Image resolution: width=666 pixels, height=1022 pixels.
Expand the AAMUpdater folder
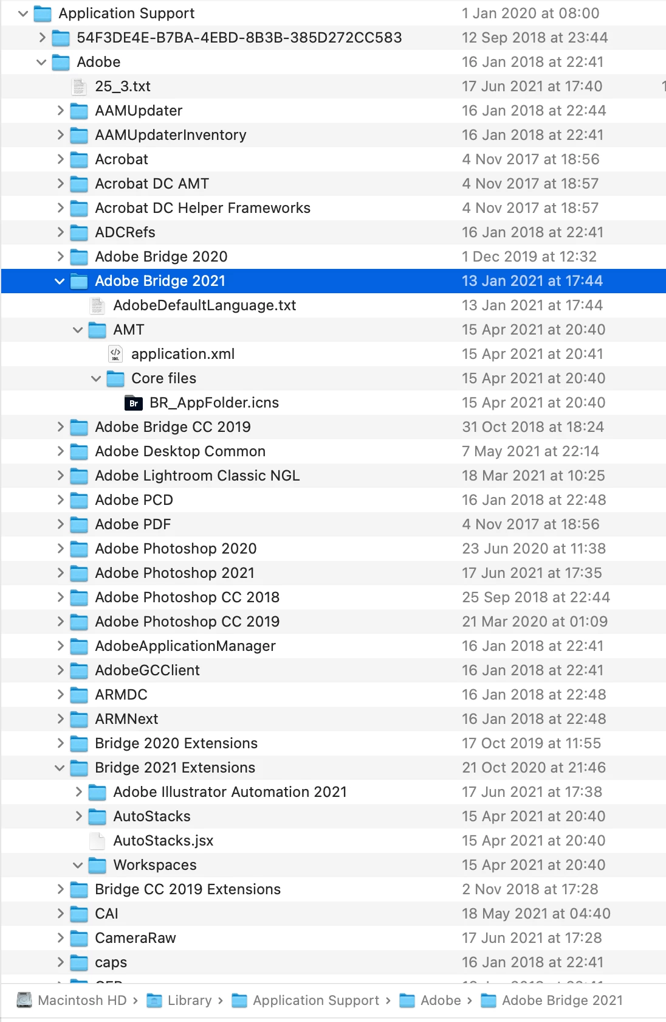(60, 111)
